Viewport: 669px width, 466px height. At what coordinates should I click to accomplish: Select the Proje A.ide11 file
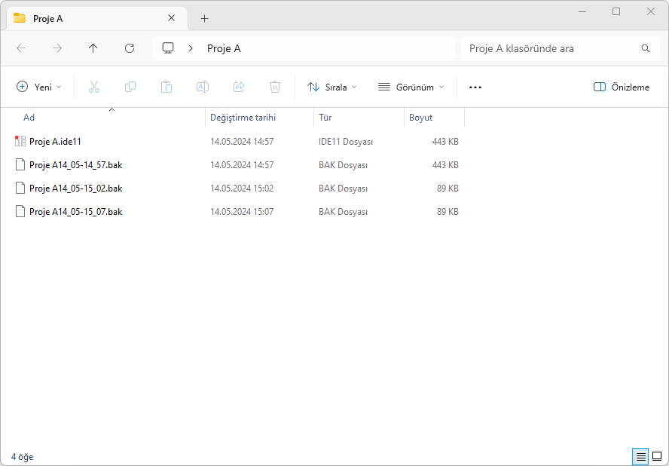tap(55, 141)
